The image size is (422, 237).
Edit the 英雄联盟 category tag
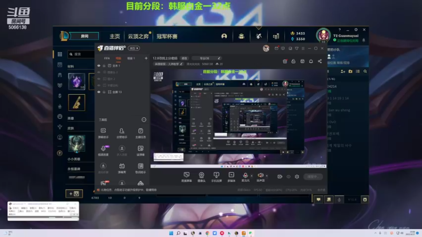[x=169, y=64]
